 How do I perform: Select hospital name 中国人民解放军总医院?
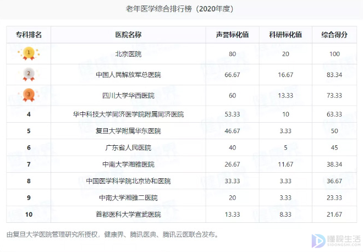tap(128, 75)
